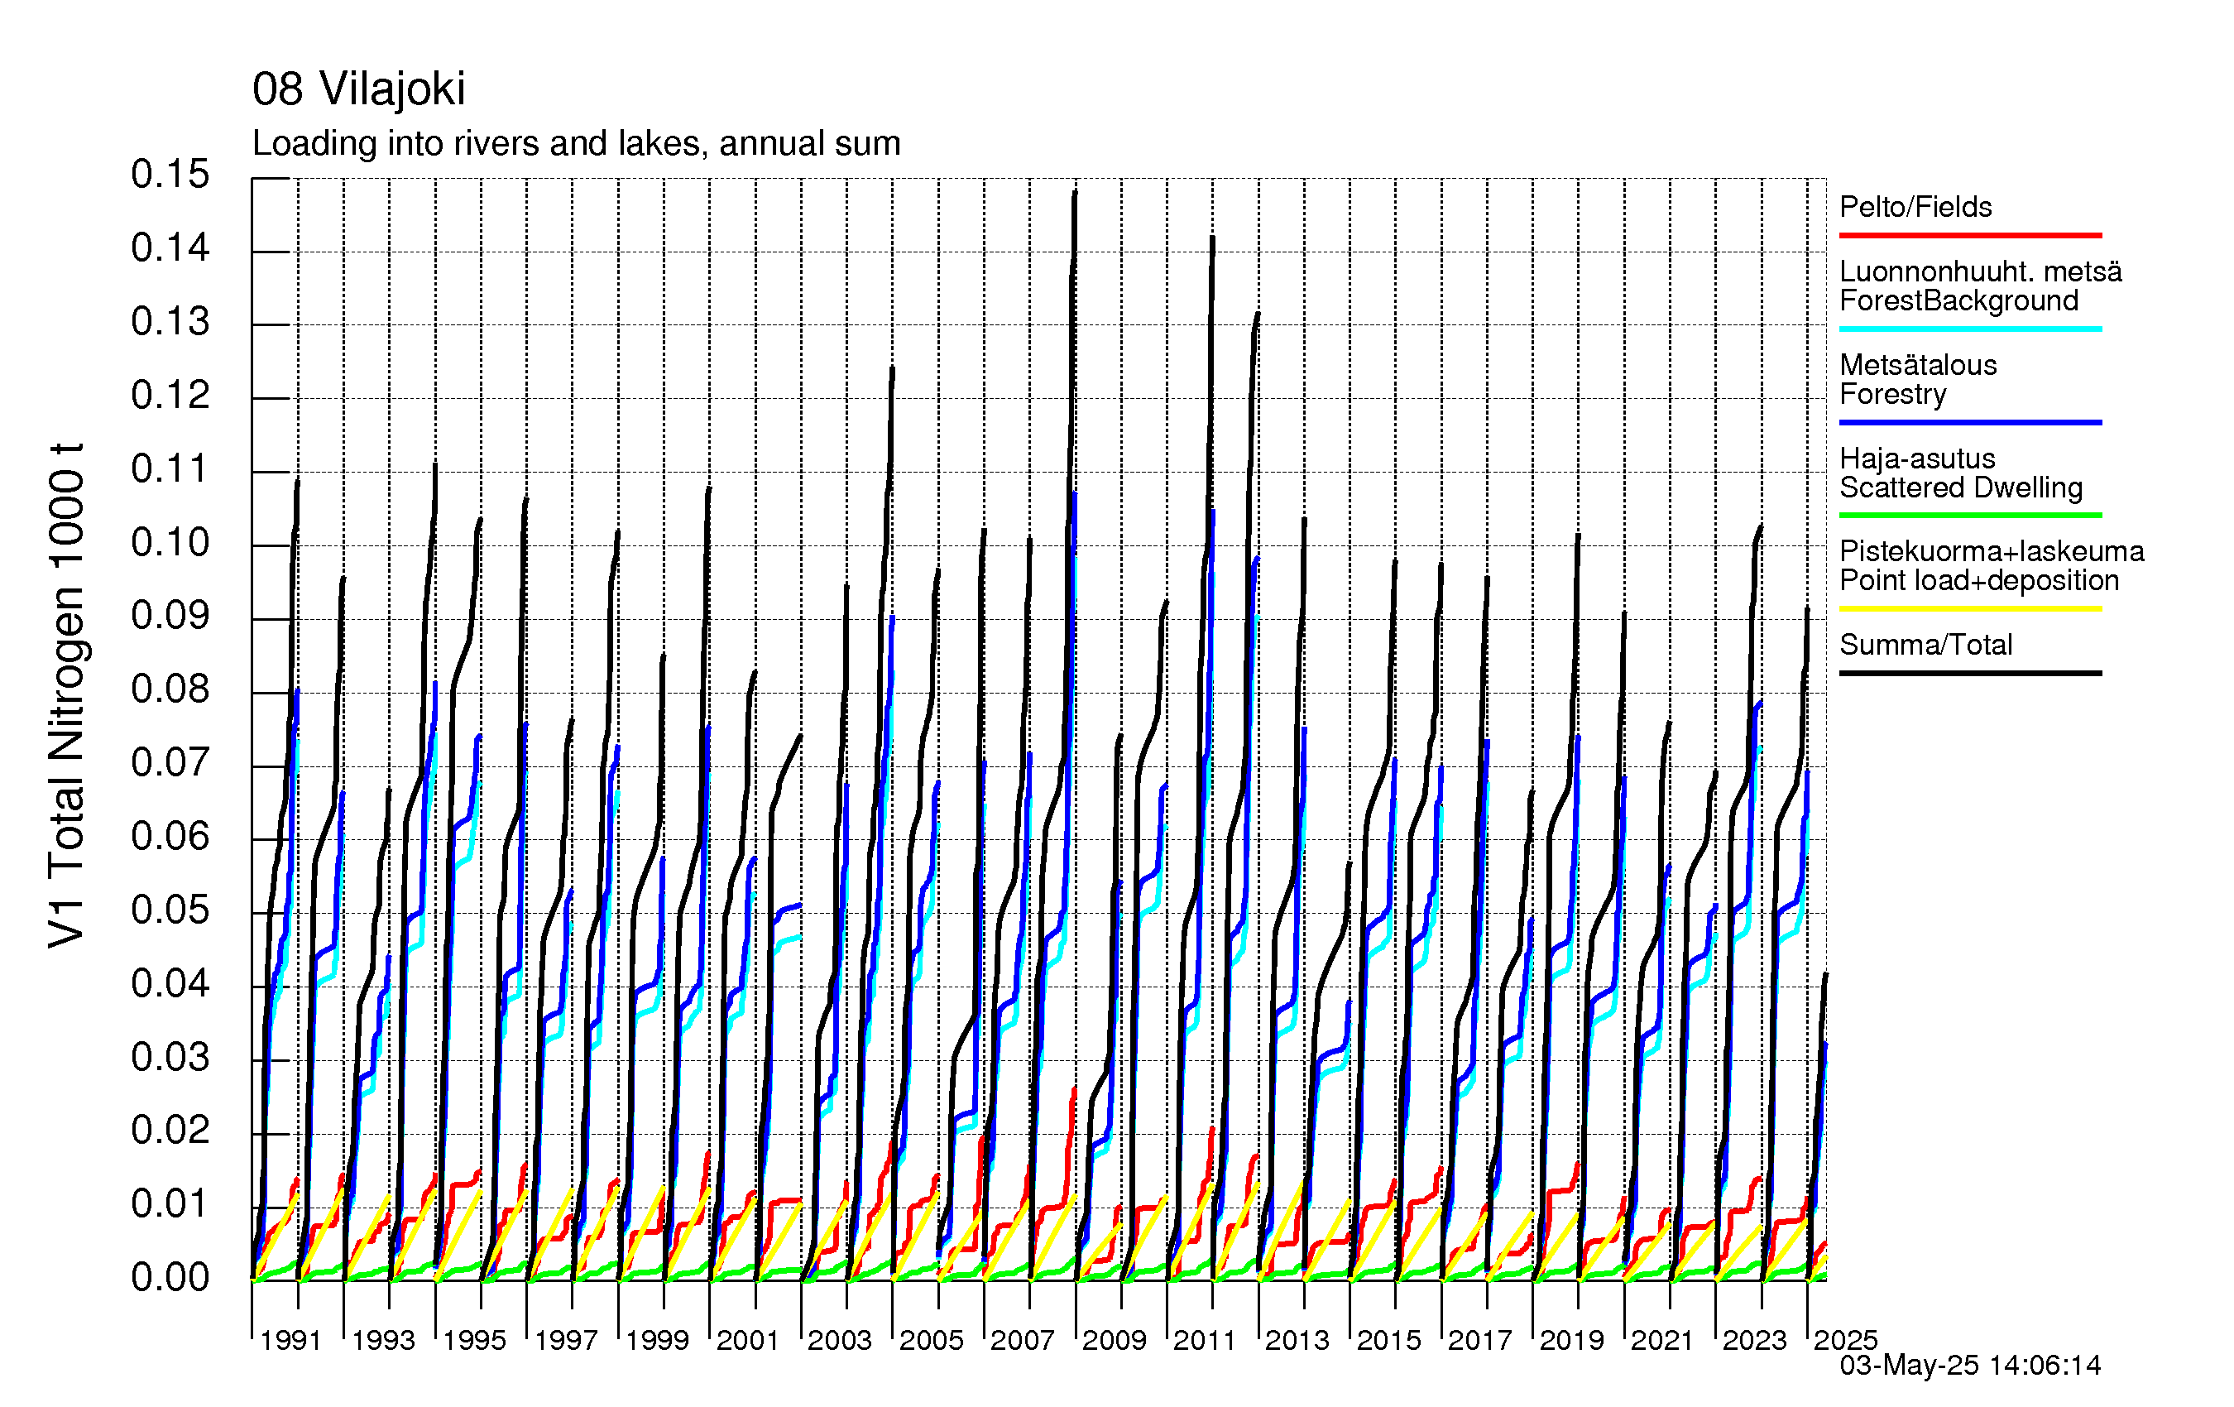2234x1407 pixels.
Task: Click the x-axis year label 2009
Action: [x=1115, y=1340]
